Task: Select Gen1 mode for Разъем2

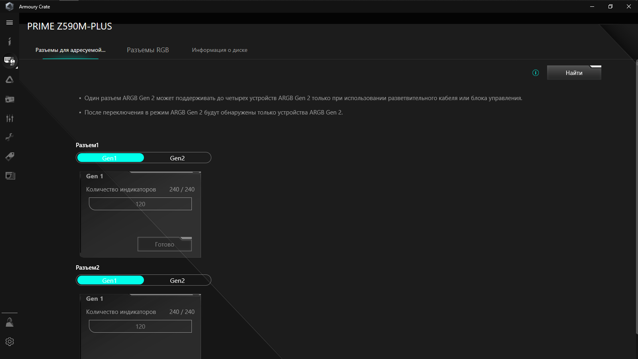Action: pos(110,280)
